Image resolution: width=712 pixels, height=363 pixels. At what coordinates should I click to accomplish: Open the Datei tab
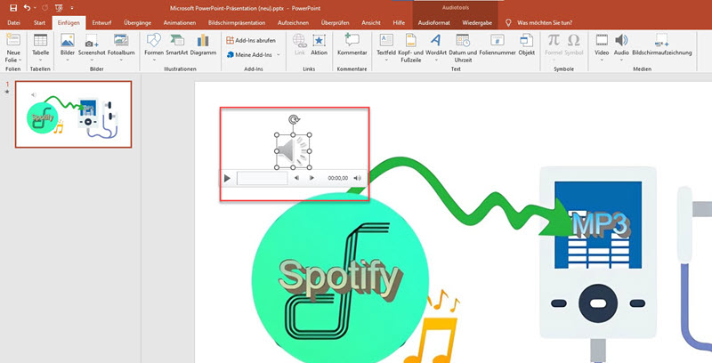click(13, 23)
